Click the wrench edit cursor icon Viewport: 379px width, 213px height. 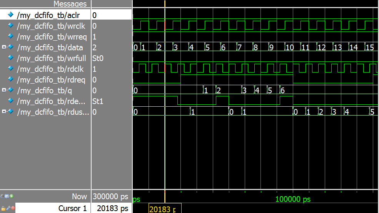[x=8, y=208]
